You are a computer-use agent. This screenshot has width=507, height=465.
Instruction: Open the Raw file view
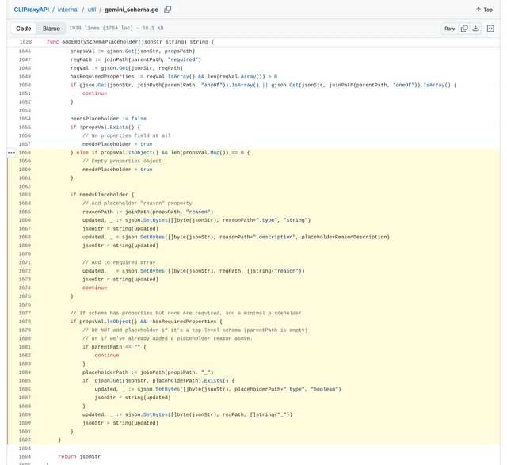[x=449, y=29]
